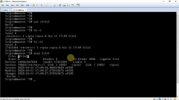Close the c7-2003-m tab
This screenshot has width=179, height=100.
[26, 10]
